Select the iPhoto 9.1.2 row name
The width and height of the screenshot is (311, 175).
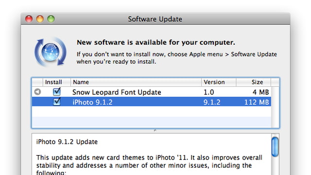pyautogui.click(x=92, y=102)
